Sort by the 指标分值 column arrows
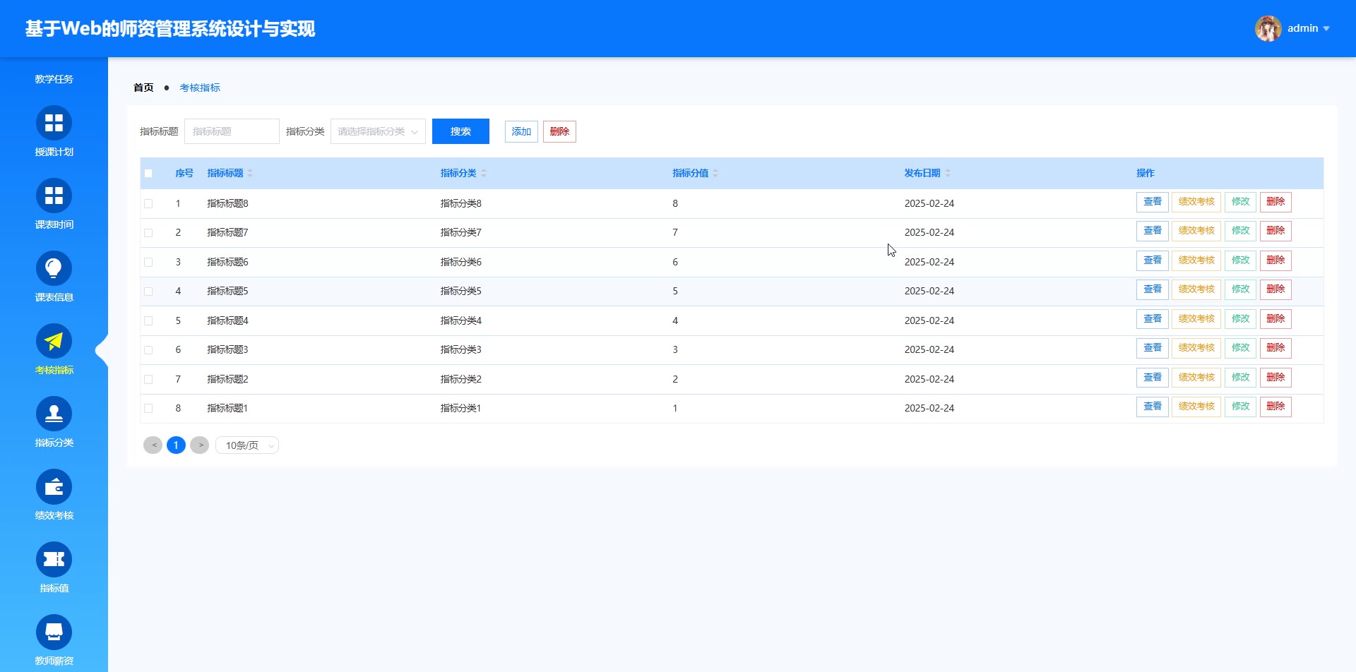1356x672 pixels. (x=715, y=173)
